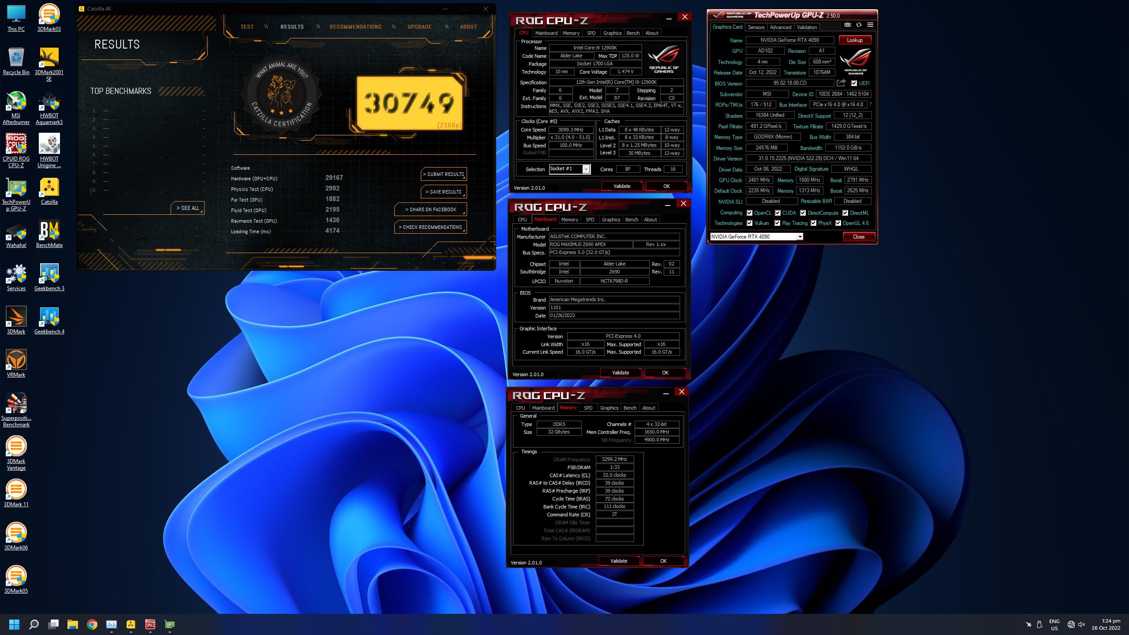Click SEE ALL under Top Benchmarks

point(187,208)
